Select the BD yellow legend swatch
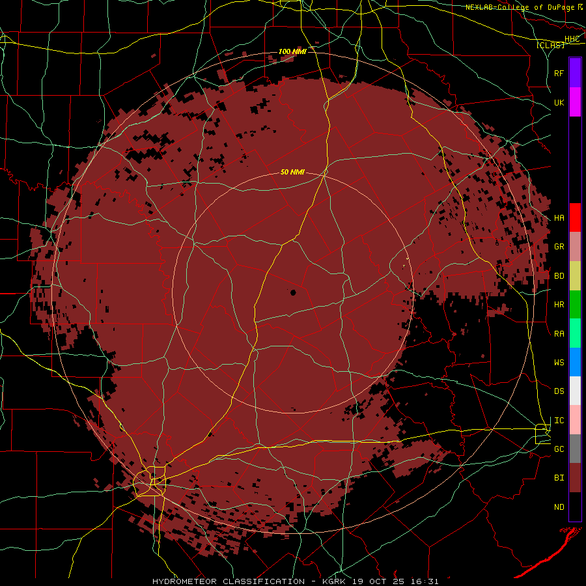Image resolution: width=586 pixels, height=586 pixels. [575, 276]
